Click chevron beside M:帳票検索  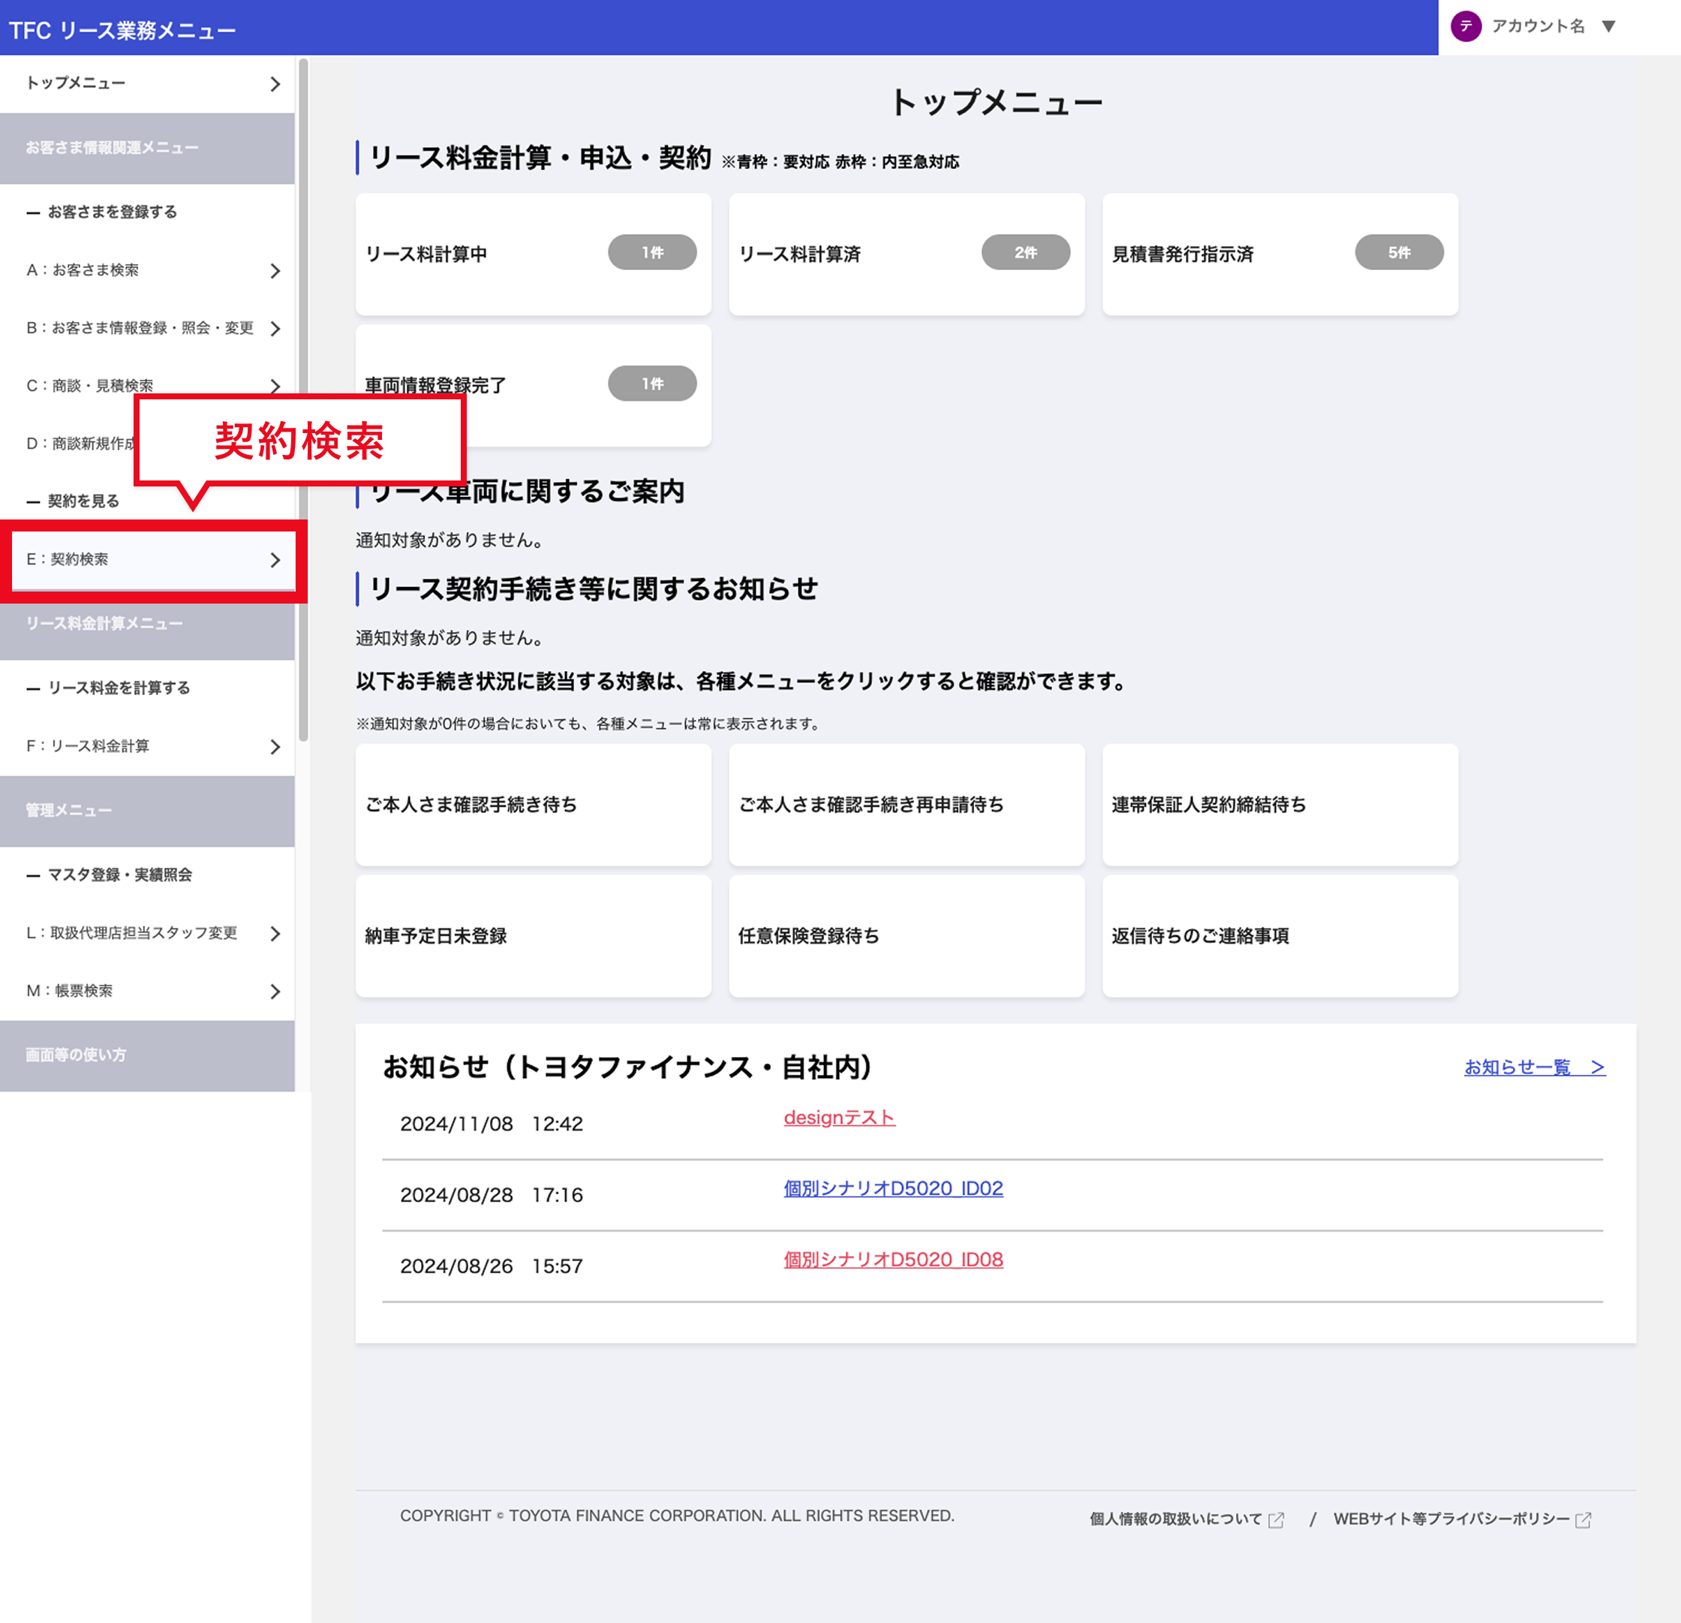pos(275,992)
